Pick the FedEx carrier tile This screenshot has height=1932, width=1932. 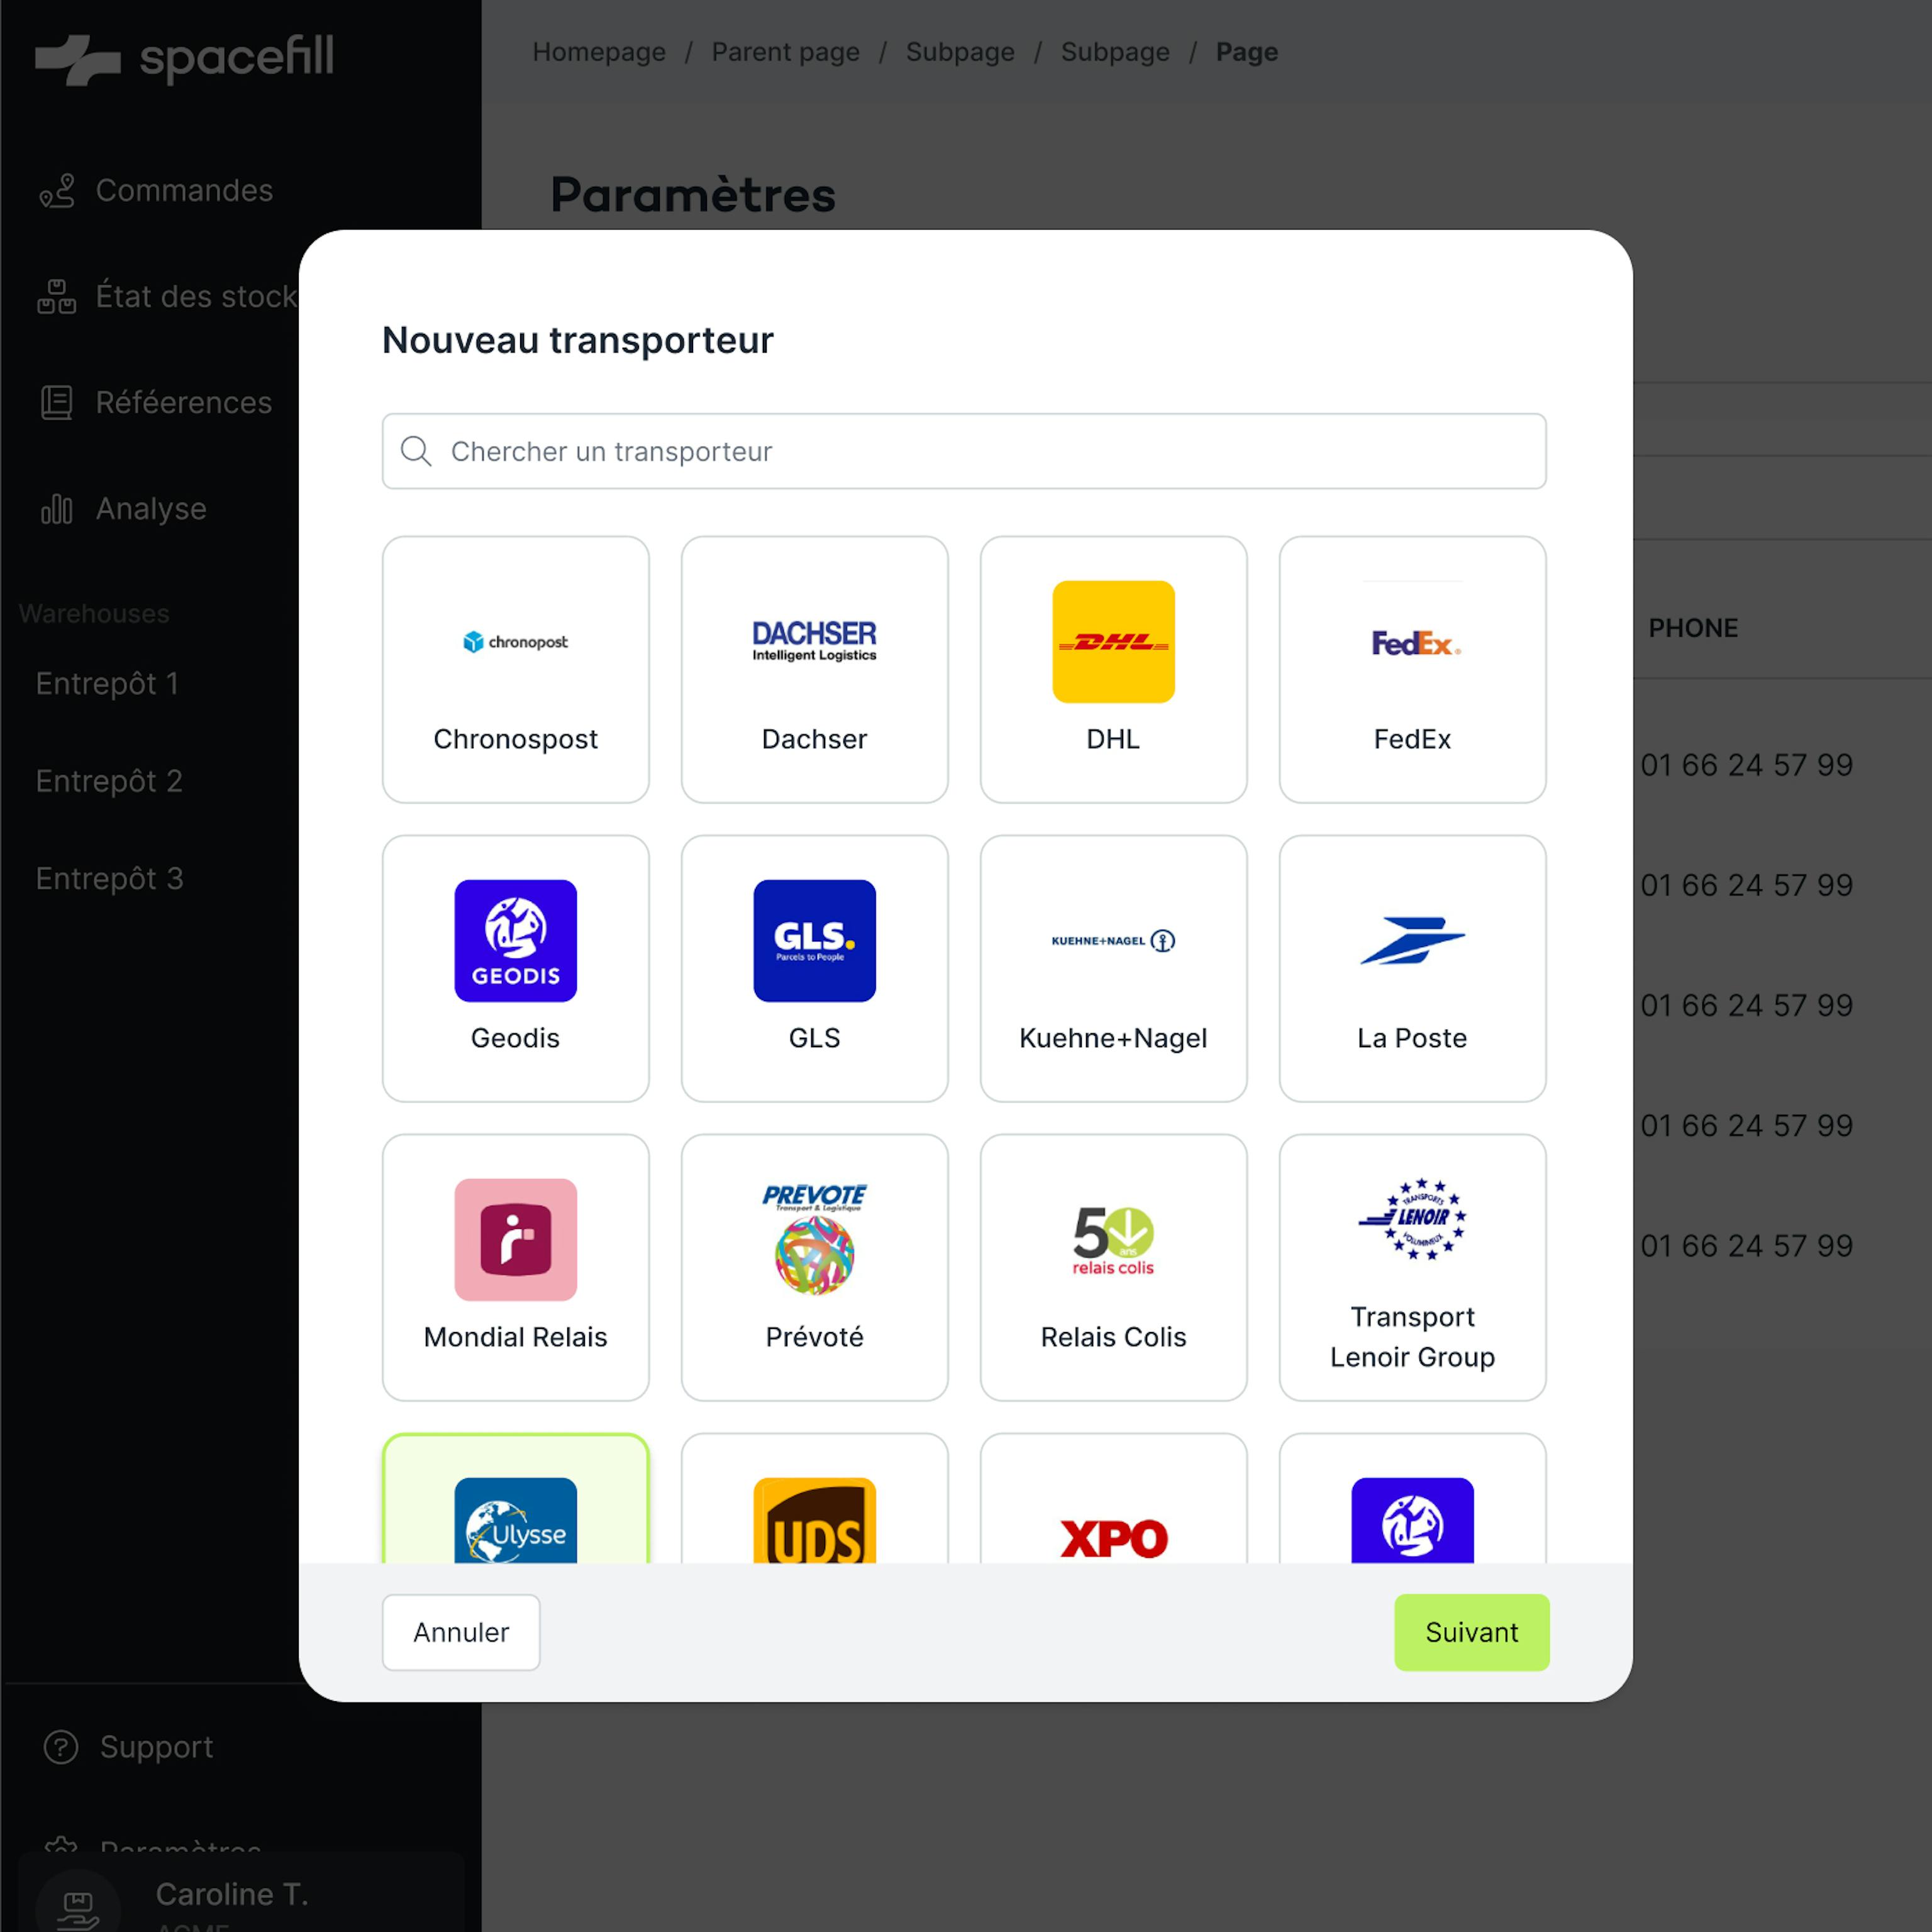tap(1411, 669)
